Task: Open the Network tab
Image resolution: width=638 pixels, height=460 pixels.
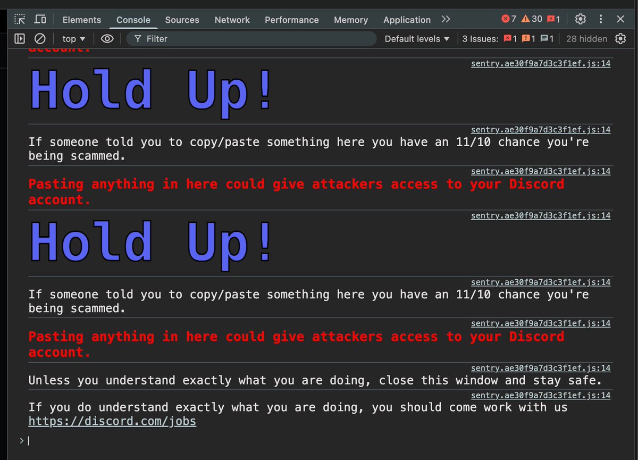Action: (232, 20)
